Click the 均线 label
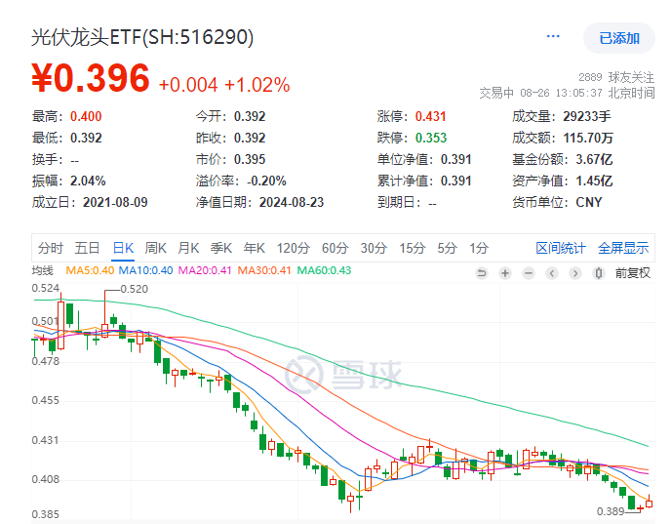This screenshot has width=671, height=524. pos(42,270)
